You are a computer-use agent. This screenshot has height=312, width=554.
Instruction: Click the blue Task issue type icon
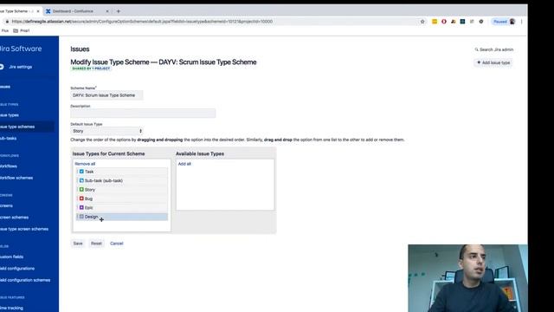tap(81, 172)
